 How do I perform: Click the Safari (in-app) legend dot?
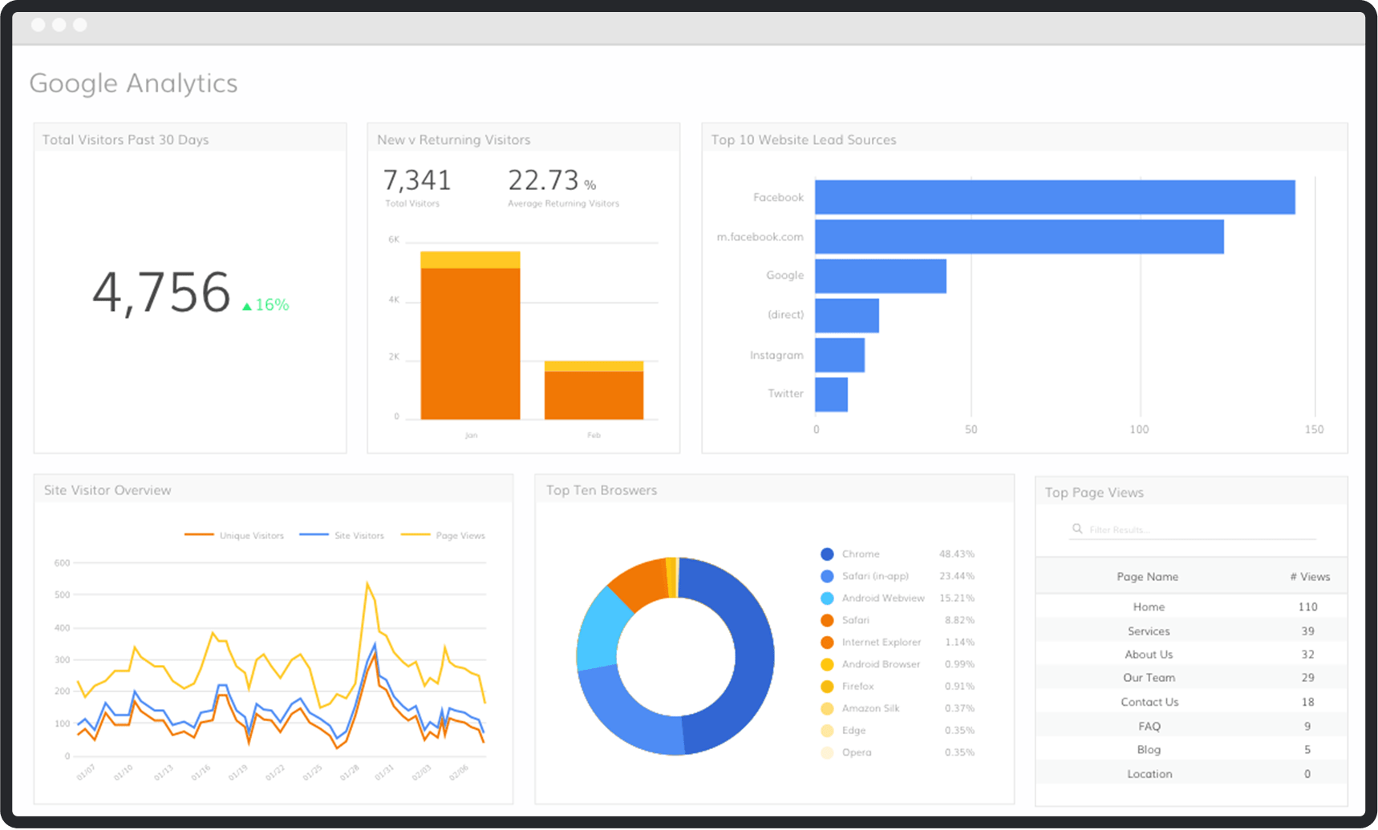827,577
